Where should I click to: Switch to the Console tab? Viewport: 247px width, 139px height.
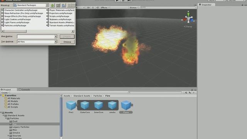[x=24, y=90]
